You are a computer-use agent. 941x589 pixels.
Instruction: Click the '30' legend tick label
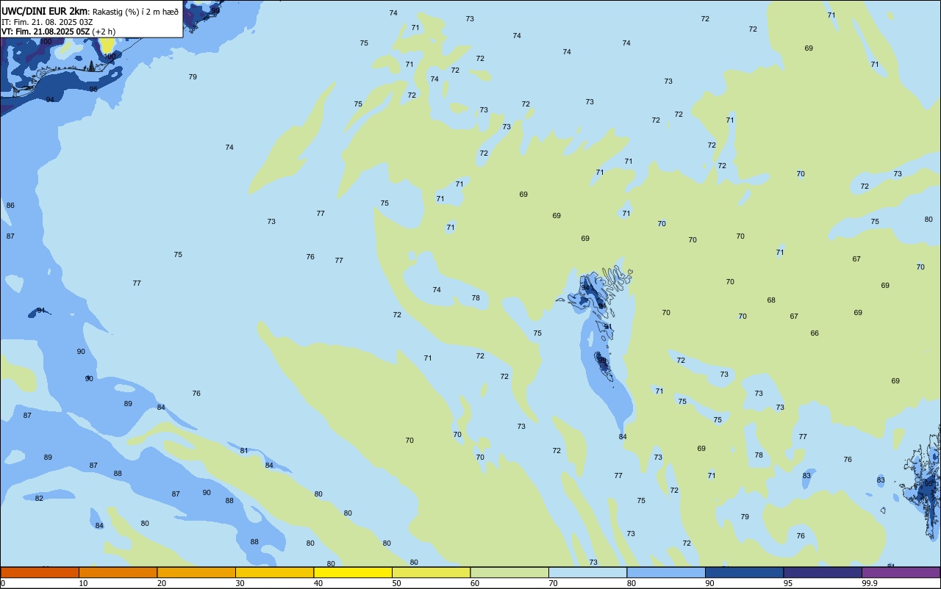[x=240, y=583]
